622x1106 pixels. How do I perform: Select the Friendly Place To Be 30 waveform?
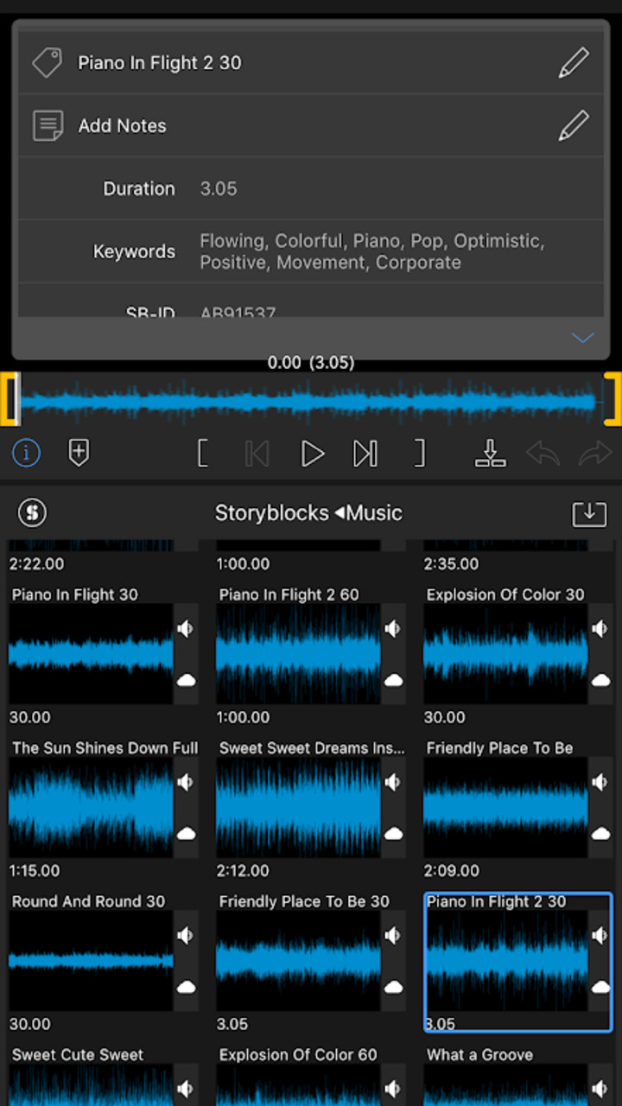pos(298,961)
